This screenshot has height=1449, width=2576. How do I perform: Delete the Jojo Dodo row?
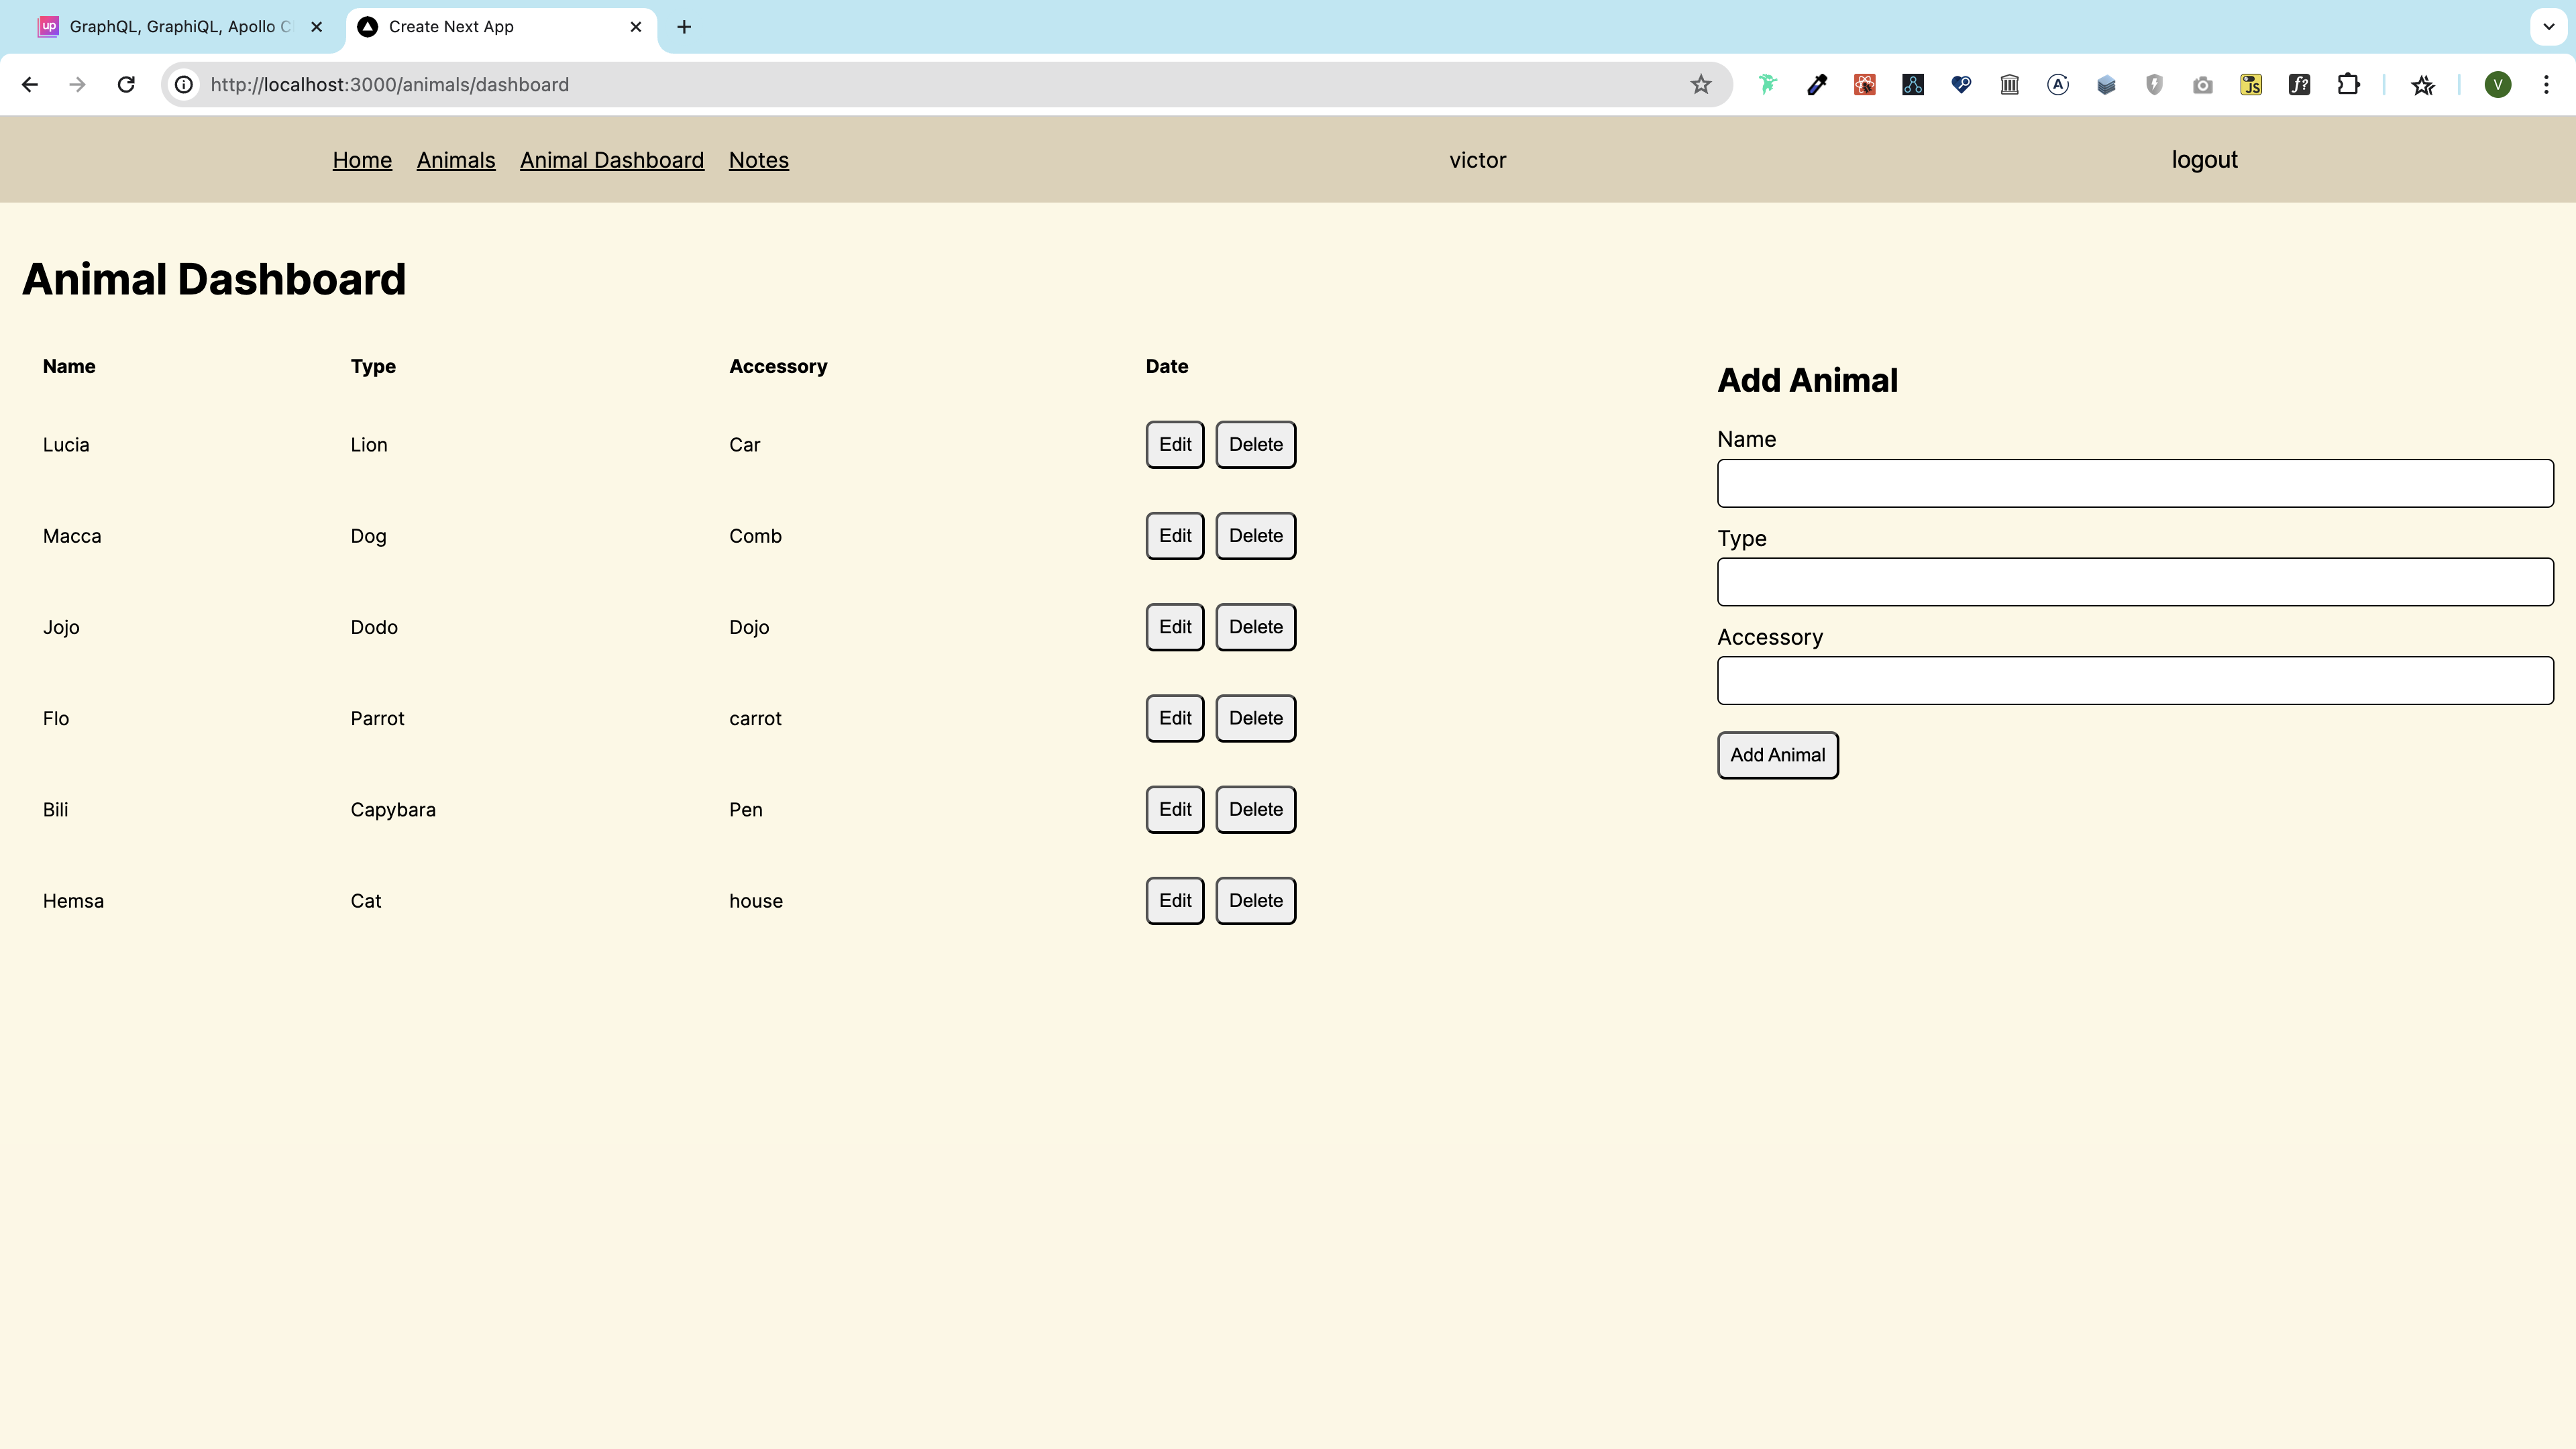click(1255, 627)
